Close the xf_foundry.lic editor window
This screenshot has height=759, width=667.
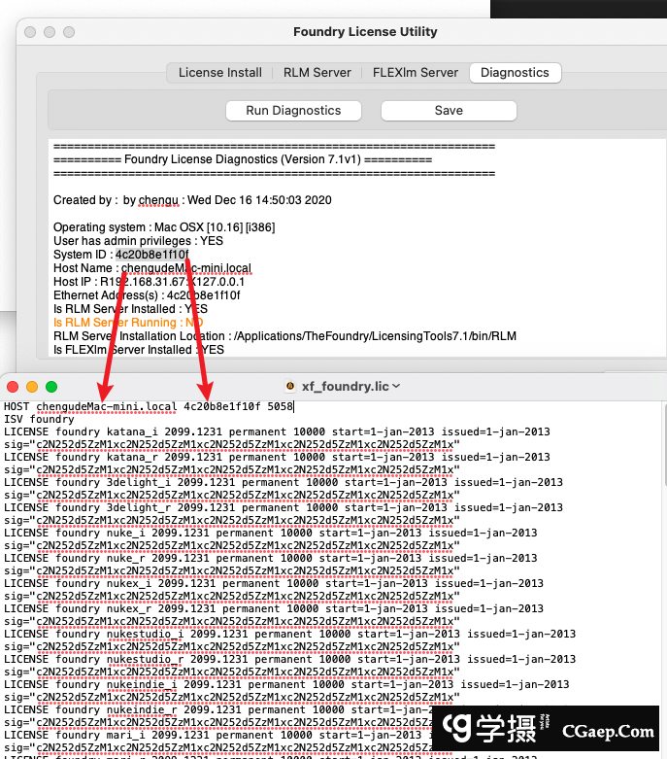(x=13, y=387)
